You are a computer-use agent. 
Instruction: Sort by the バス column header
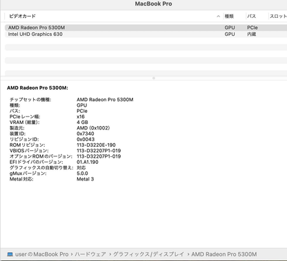point(252,16)
